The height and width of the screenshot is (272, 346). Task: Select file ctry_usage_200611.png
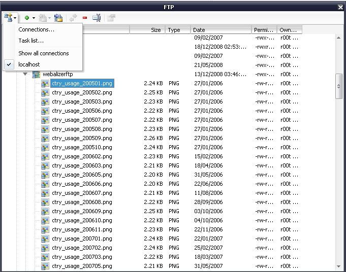pos(82,230)
